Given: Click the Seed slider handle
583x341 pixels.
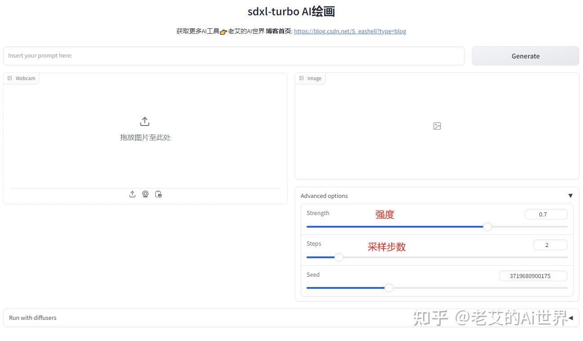Looking at the screenshot, I should coord(389,288).
